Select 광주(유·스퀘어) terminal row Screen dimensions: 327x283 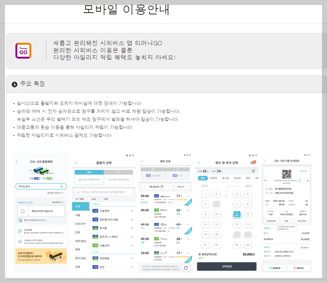tap(113, 237)
